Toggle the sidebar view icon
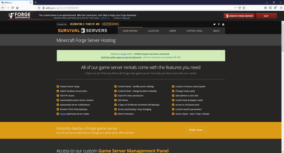The image size is (284, 153). pyautogui.click(x=270, y=8)
